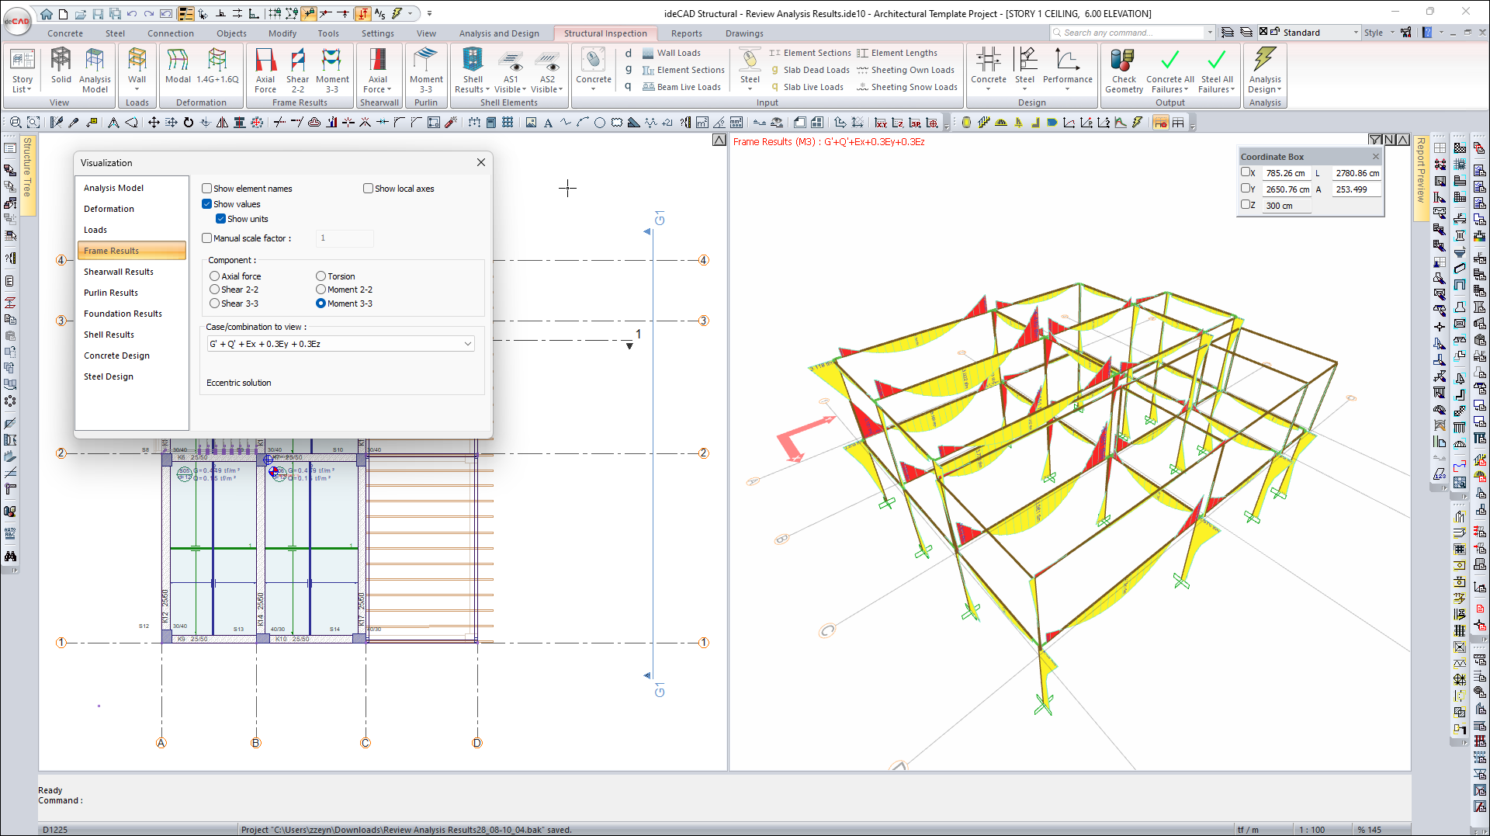
Task: Toggle the Show local axes checkbox
Action: coord(369,189)
